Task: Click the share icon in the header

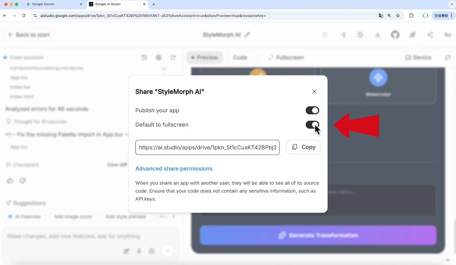Action: pyautogui.click(x=430, y=35)
